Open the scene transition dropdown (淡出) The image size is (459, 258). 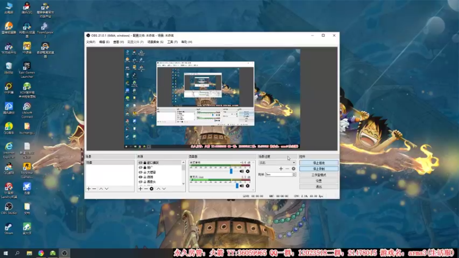point(277,163)
